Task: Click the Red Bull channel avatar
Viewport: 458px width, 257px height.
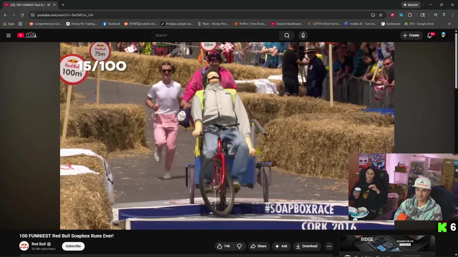Action: pos(24,246)
